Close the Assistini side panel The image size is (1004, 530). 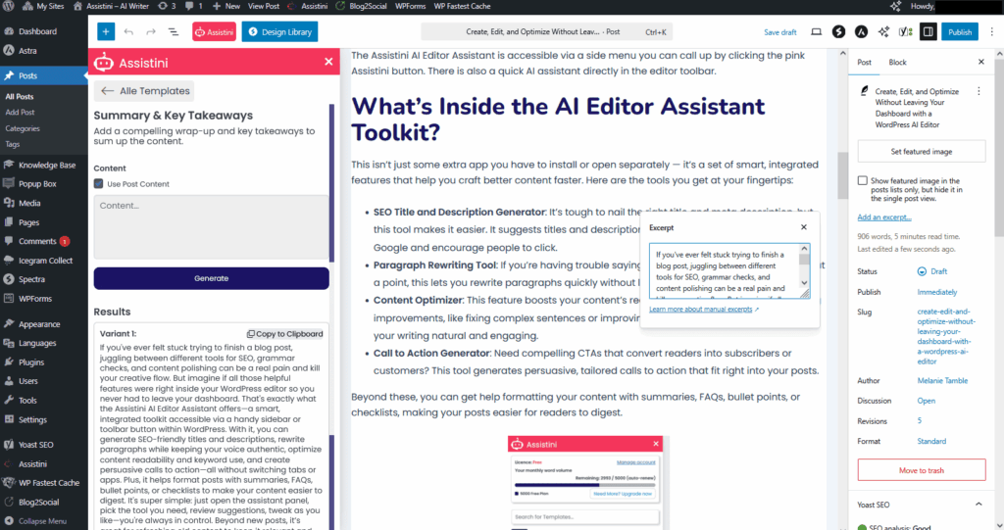328,62
